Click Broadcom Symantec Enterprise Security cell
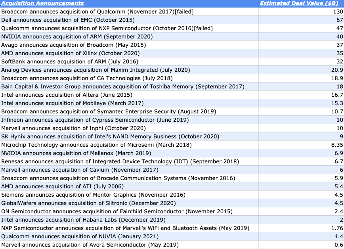 point(129,112)
